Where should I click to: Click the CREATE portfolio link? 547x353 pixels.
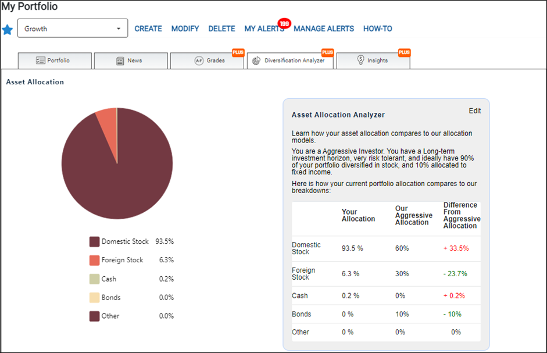[148, 28]
